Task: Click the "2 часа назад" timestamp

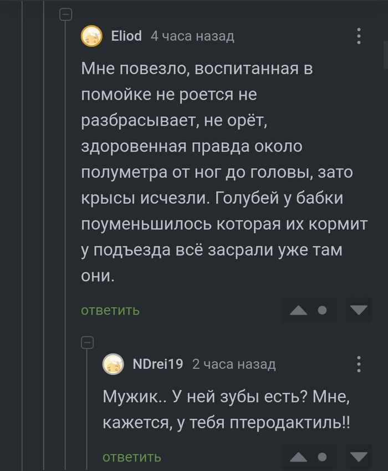Action: coord(233,364)
